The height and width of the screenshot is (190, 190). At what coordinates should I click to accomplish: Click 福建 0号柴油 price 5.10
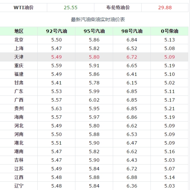pos(169,74)
